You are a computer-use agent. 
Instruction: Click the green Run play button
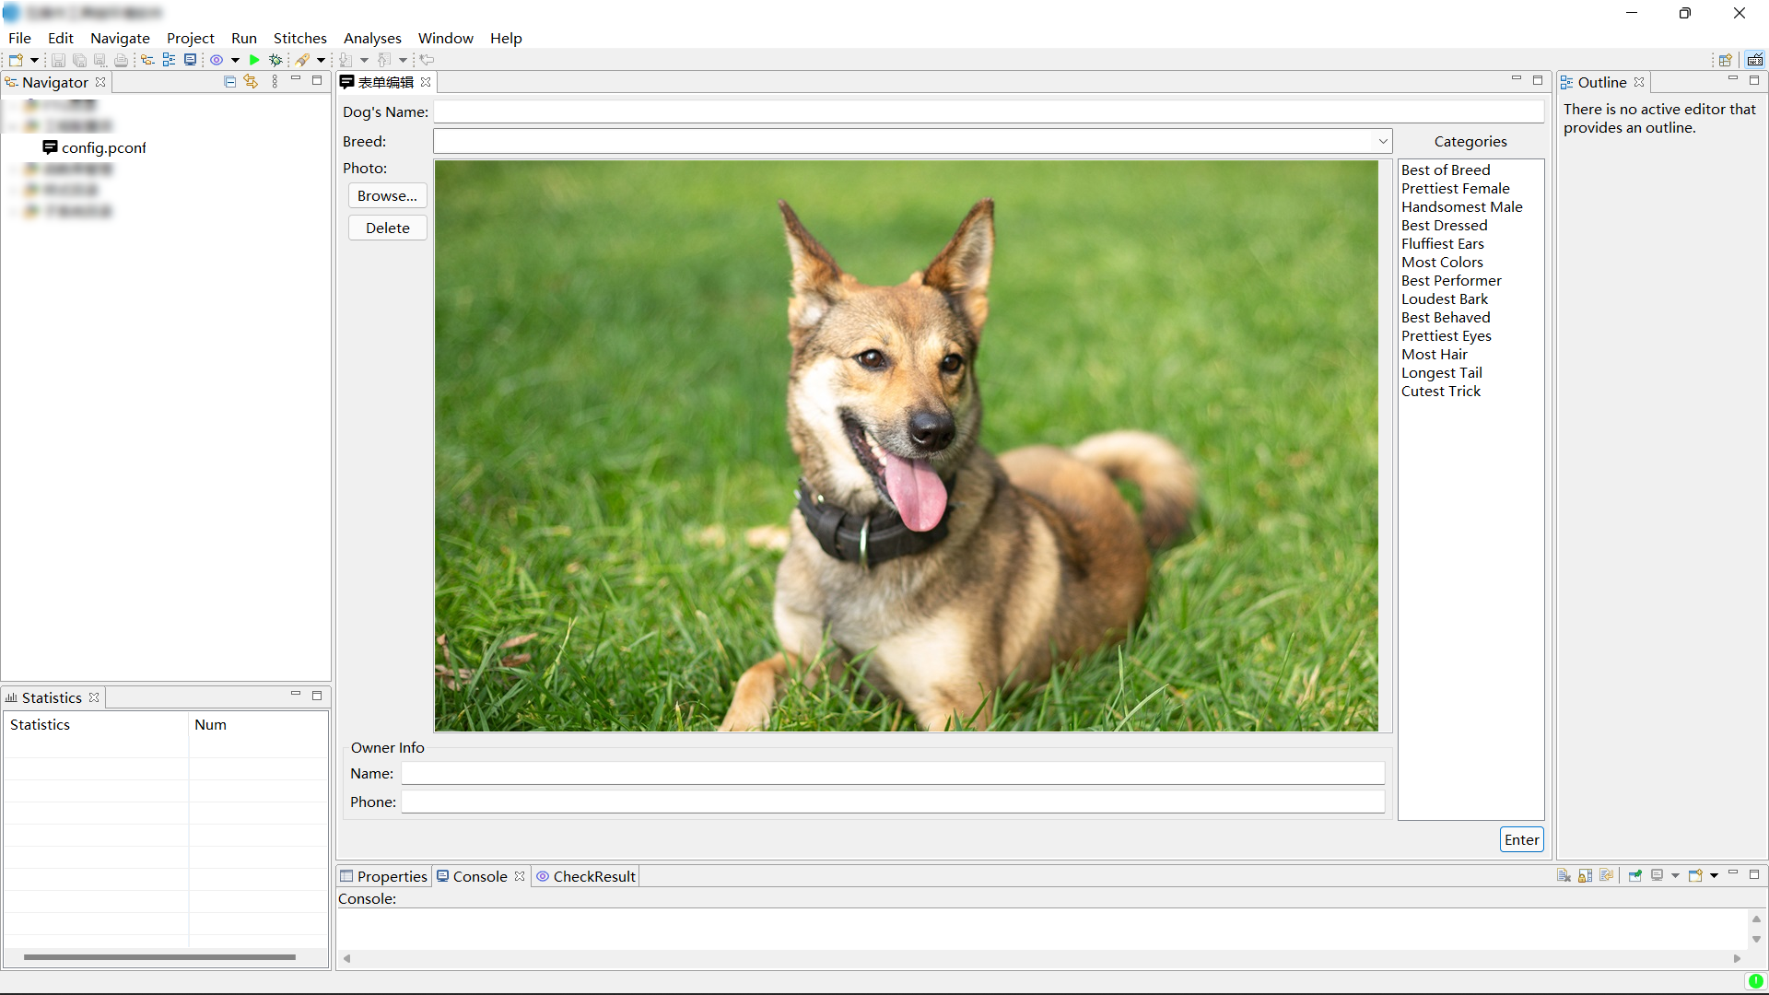click(254, 60)
